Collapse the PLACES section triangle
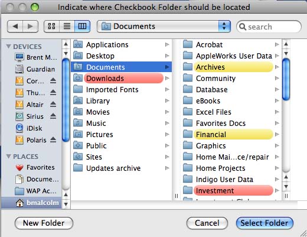The height and width of the screenshot is (237, 307). tap(8, 157)
